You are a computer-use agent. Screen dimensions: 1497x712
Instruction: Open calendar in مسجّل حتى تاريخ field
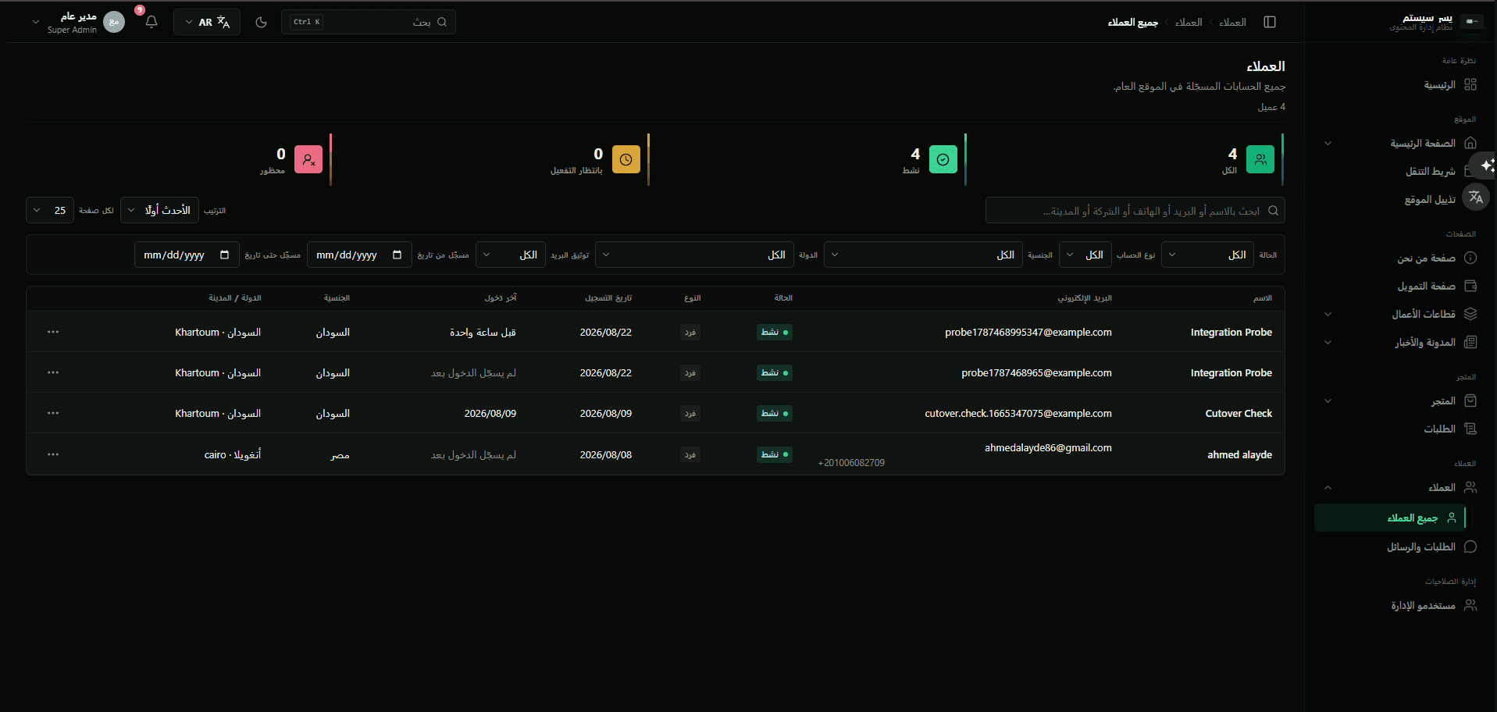[225, 255]
